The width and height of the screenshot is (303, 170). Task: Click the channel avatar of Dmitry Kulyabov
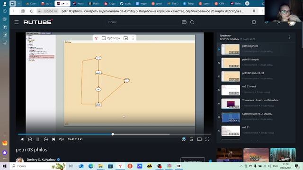[20, 160]
